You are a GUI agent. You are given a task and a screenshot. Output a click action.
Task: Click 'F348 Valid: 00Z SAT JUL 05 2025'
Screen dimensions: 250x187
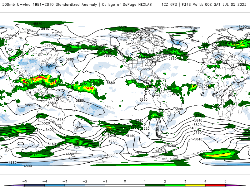click(214, 4)
